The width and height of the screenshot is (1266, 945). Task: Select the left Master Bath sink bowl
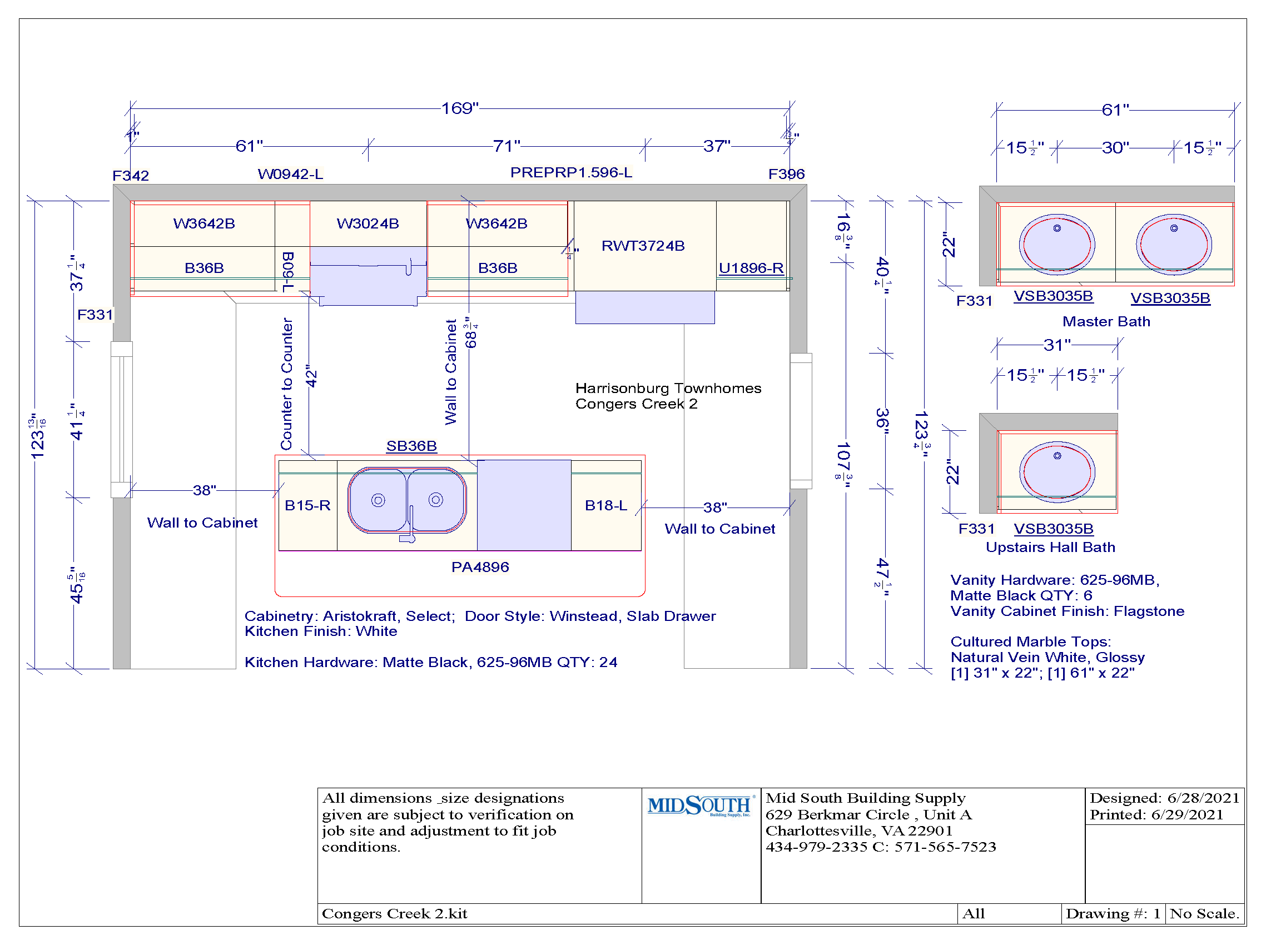1056,244
